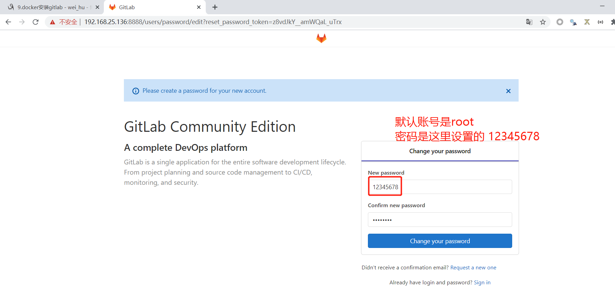Click the Confirm new password field
Screen dimensions: 615x304
tap(440, 219)
